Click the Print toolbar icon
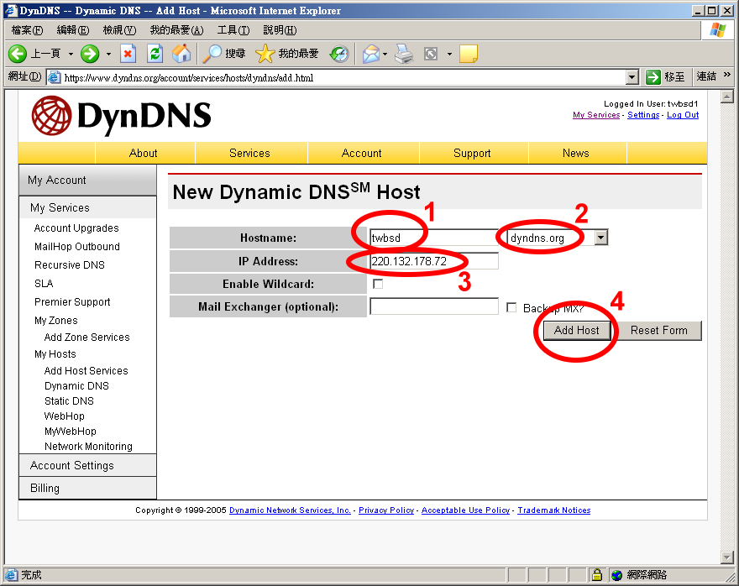This screenshot has height=586, width=739. click(405, 54)
